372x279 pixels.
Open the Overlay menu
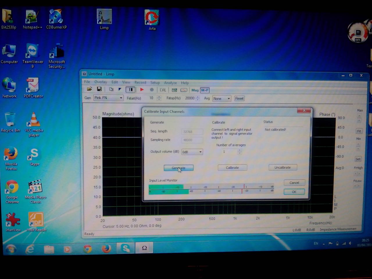click(x=101, y=82)
